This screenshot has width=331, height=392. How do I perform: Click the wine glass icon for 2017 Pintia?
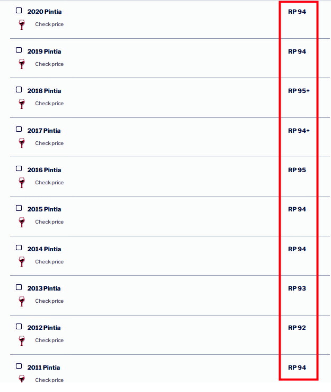tap(22, 143)
